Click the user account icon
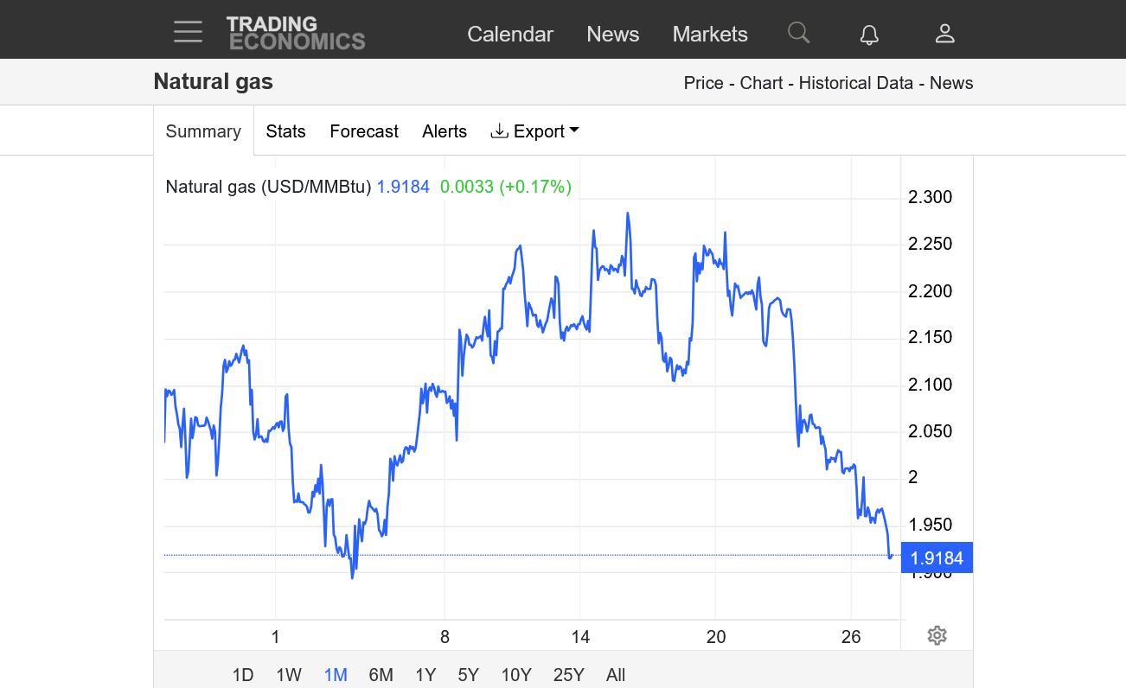Viewport: 1126px width, 688px height. click(x=944, y=34)
